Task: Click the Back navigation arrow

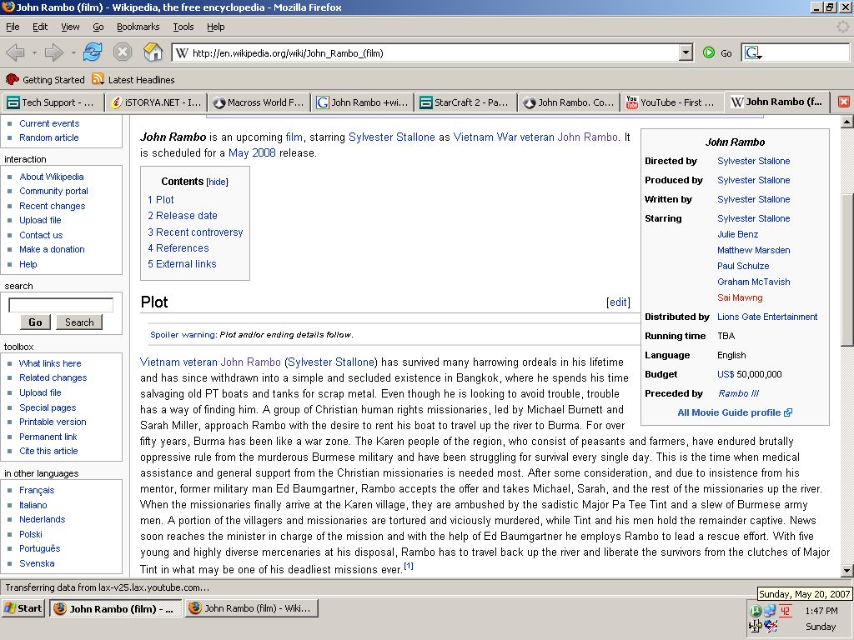Action: [x=15, y=52]
